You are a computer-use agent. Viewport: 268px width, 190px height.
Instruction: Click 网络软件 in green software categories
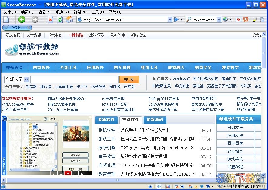(235, 127)
